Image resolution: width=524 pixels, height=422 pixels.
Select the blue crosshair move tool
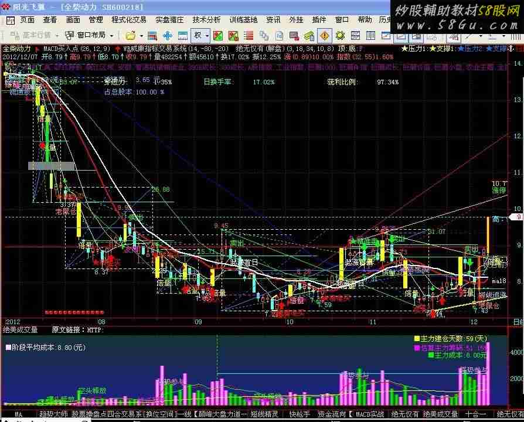click(168, 36)
